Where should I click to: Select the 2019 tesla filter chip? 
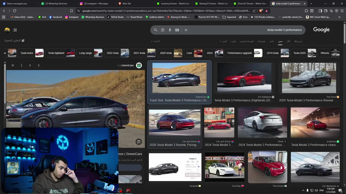point(277,53)
